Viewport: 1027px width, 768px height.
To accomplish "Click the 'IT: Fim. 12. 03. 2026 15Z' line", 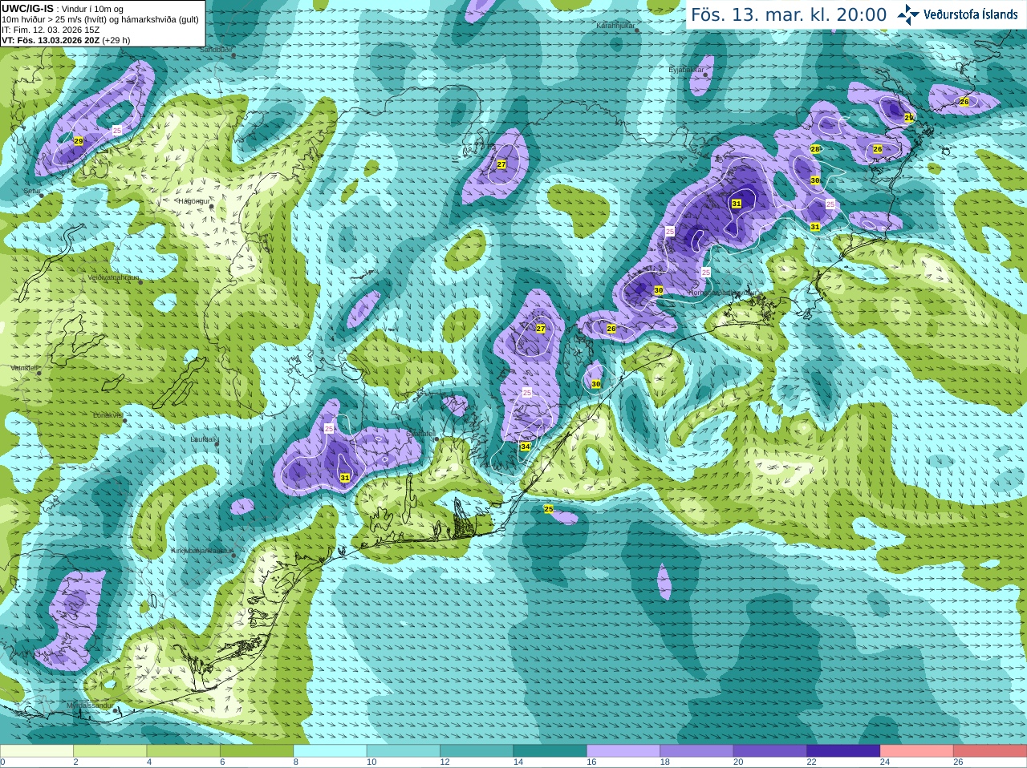I will pos(51,30).
